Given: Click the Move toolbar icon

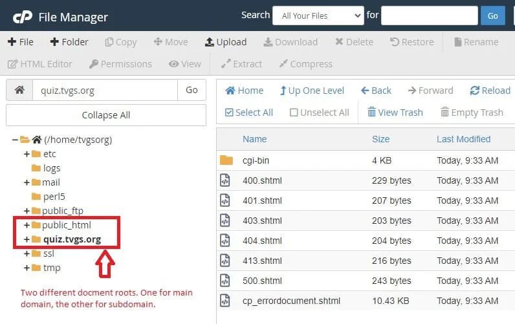Looking at the screenshot, I should pyautogui.click(x=158, y=41).
